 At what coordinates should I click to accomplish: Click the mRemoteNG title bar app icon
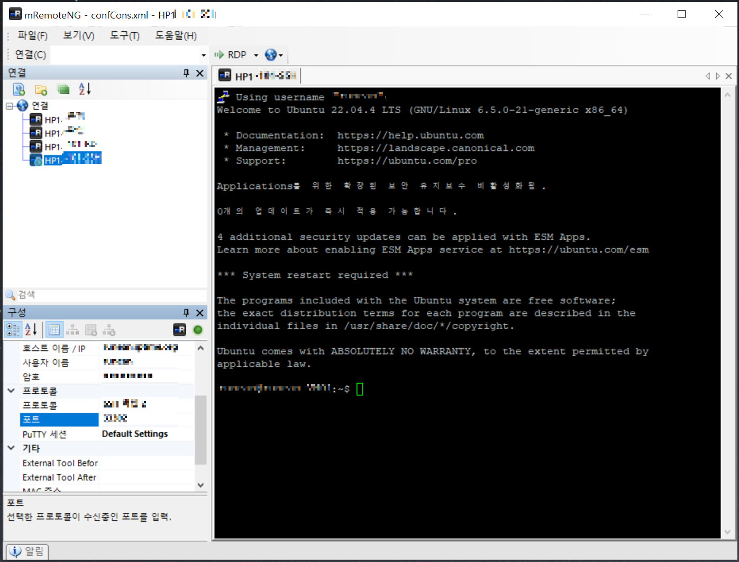click(15, 14)
